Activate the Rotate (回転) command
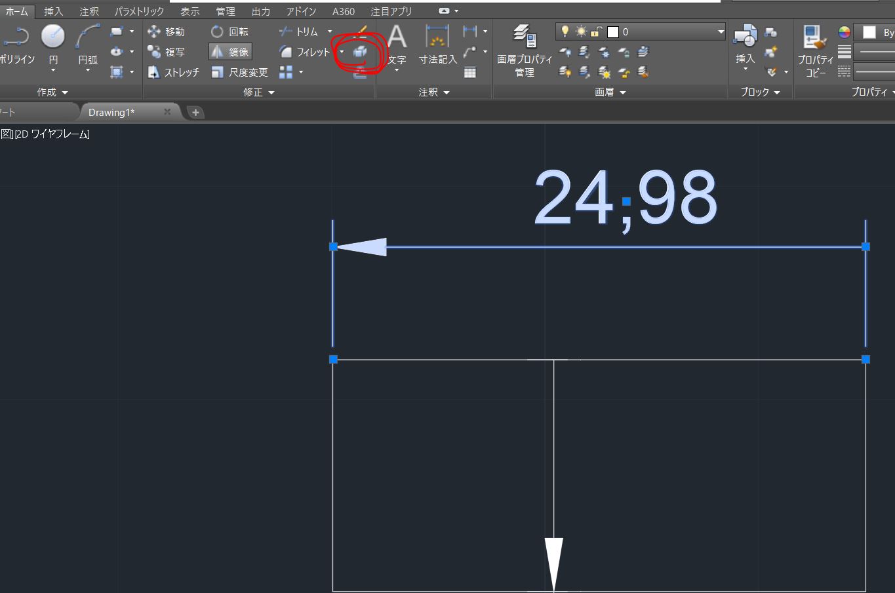Viewport: 895px width, 593px height. click(x=230, y=31)
